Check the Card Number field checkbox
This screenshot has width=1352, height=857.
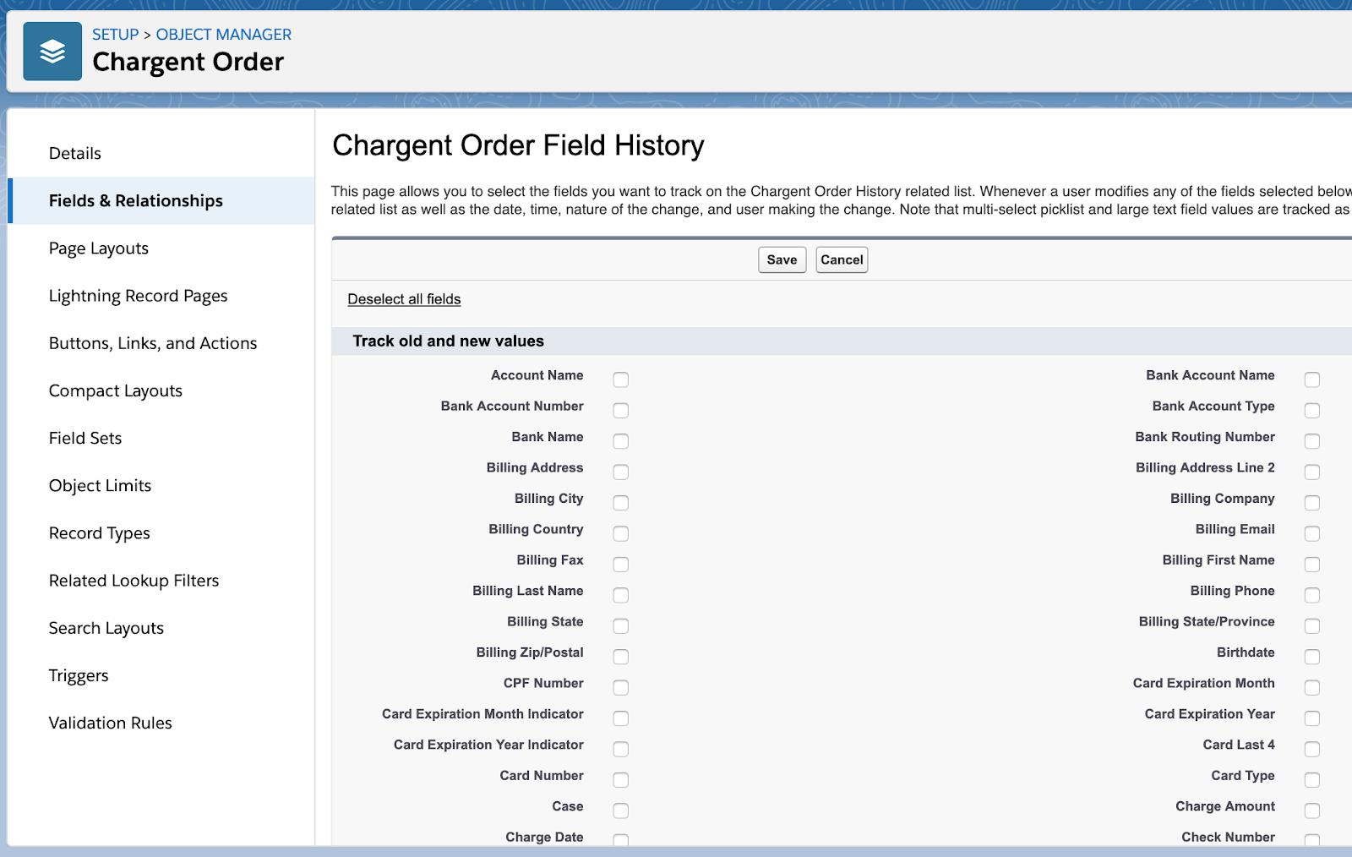(621, 779)
